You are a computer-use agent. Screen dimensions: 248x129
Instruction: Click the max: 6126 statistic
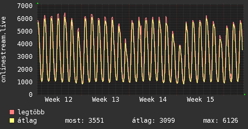[221, 121]
